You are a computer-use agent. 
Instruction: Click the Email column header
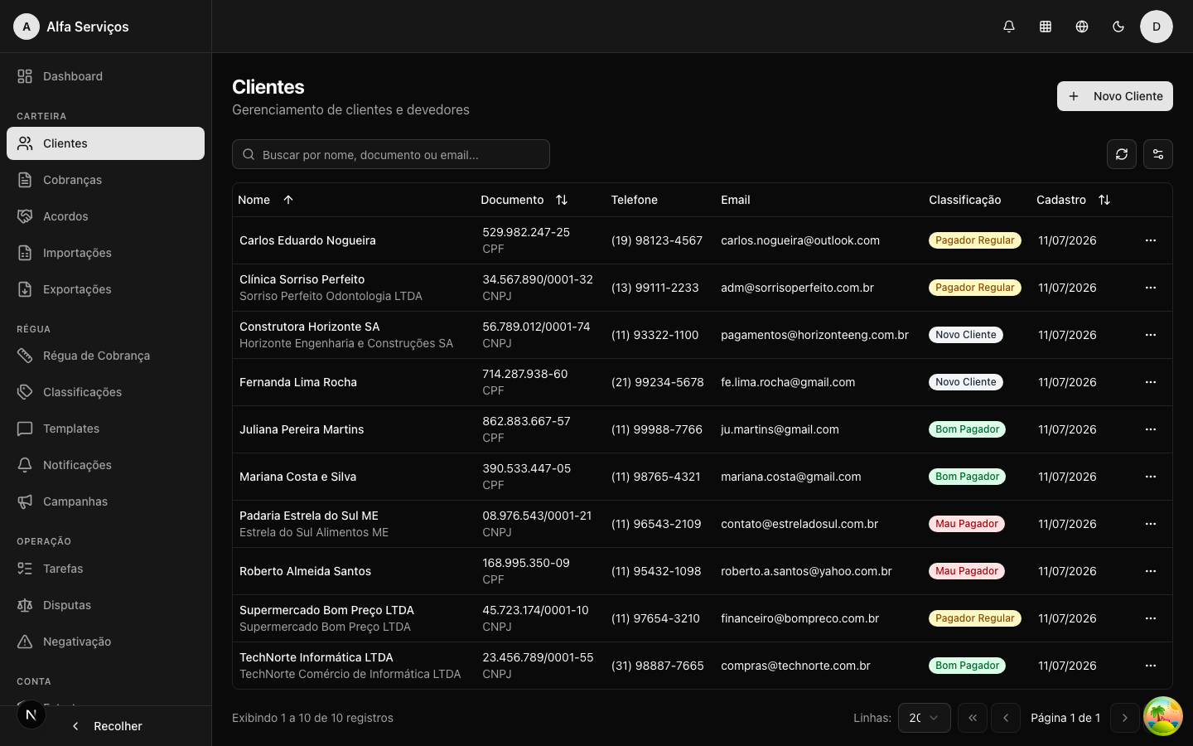[x=736, y=200]
